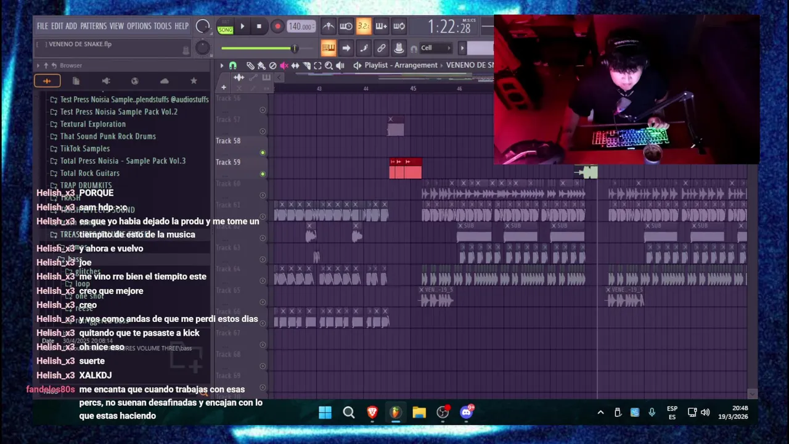Select the browser starred favorites tab
789x444 pixels.
click(x=194, y=81)
